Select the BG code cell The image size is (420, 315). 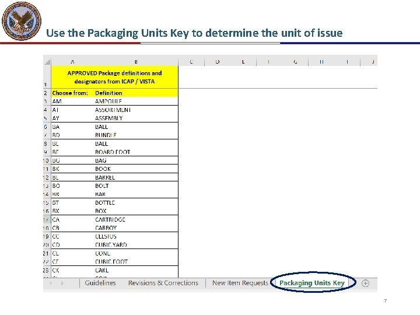[72, 160]
